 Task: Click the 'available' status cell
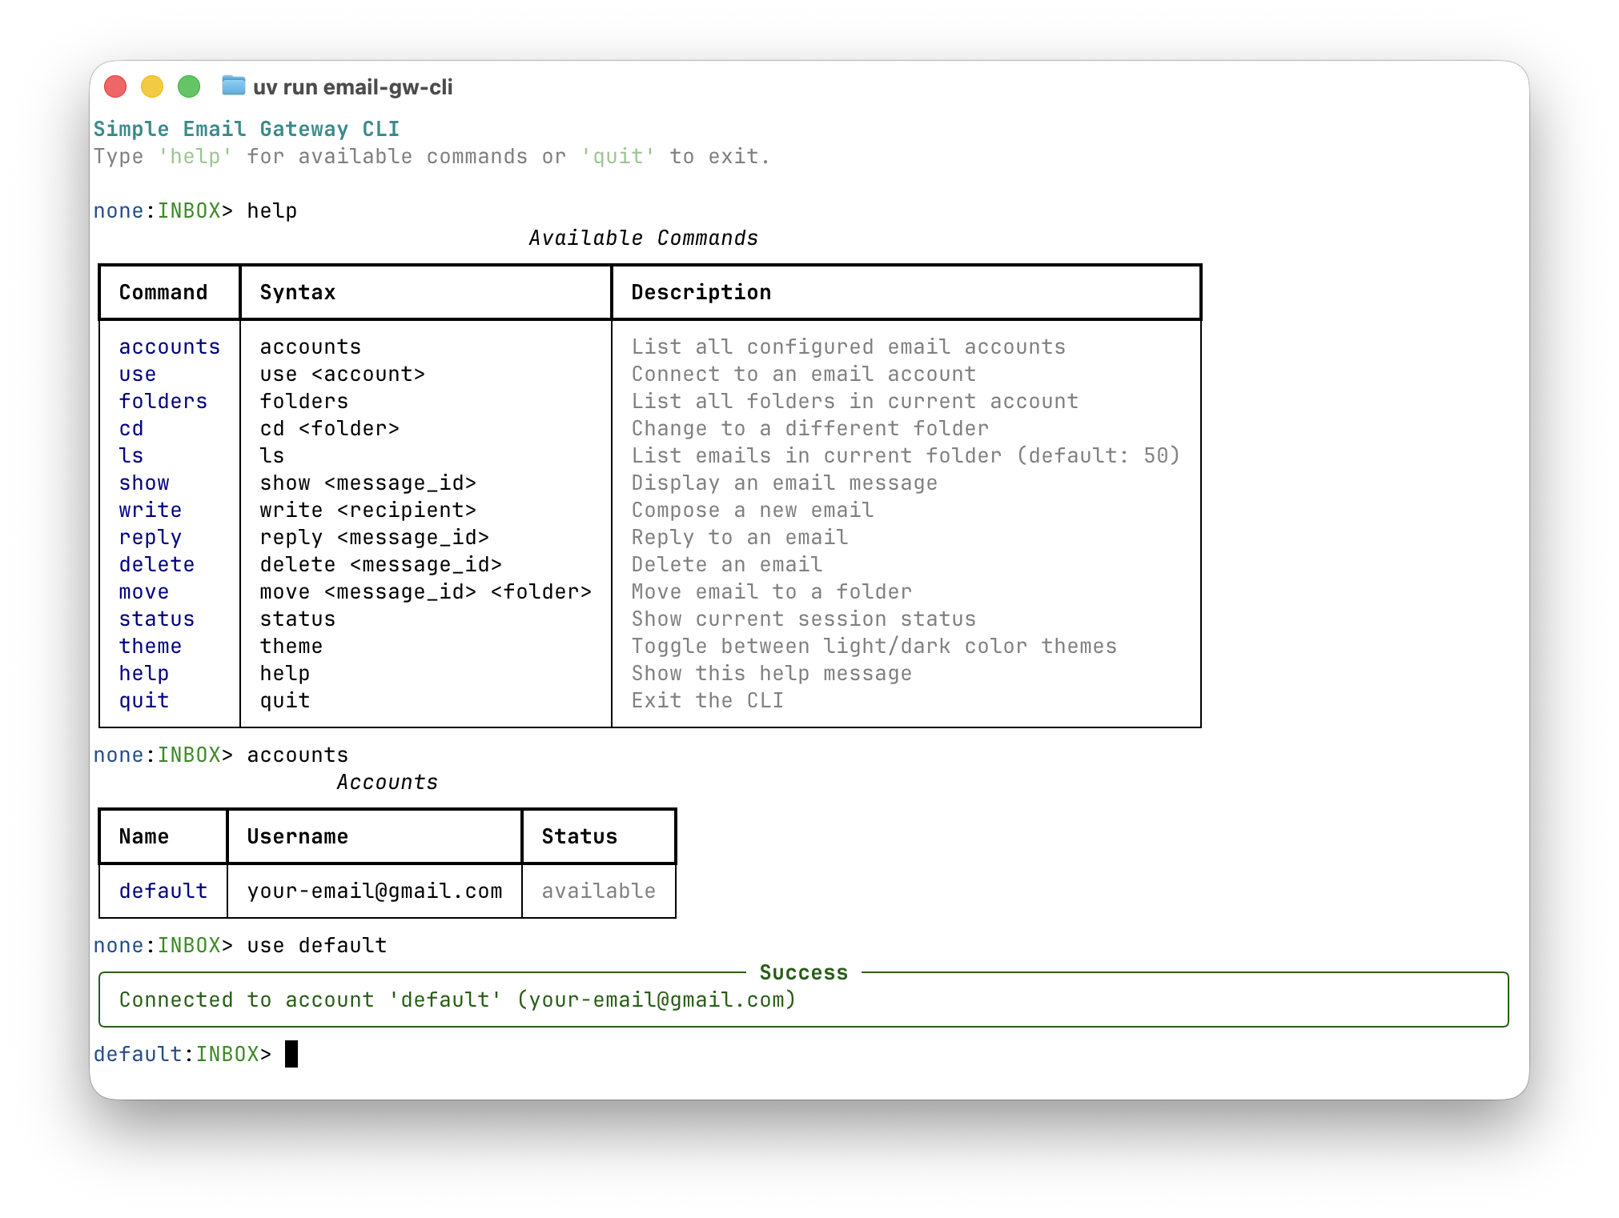[599, 891]
